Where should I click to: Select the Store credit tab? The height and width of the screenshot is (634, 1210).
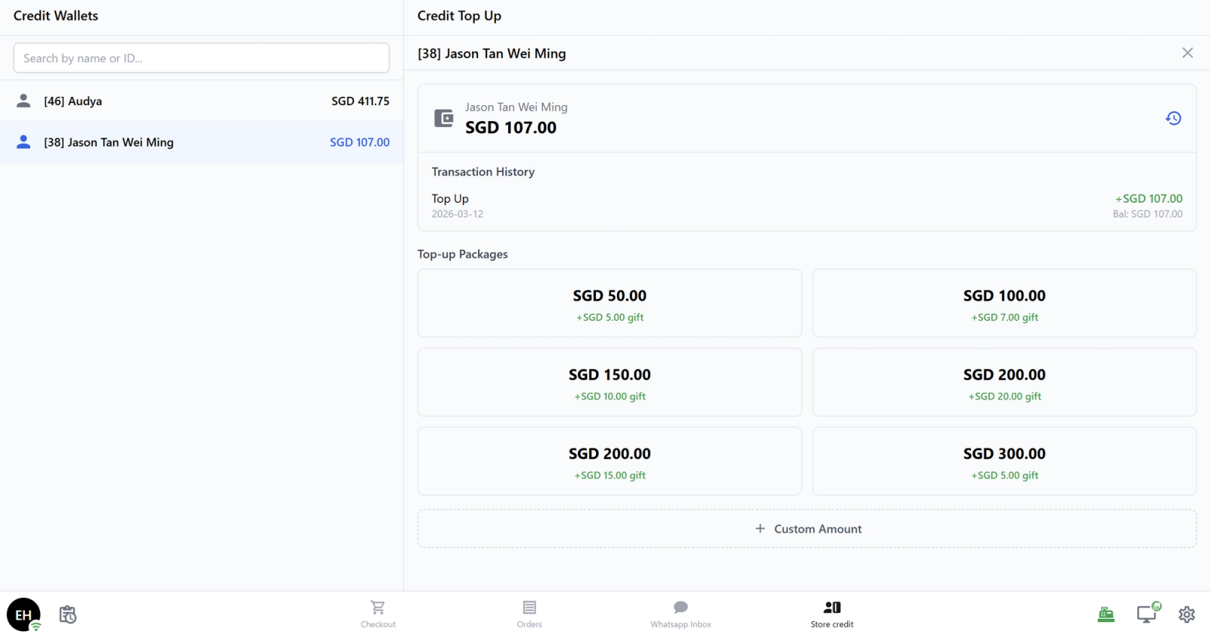click(832, 614)
